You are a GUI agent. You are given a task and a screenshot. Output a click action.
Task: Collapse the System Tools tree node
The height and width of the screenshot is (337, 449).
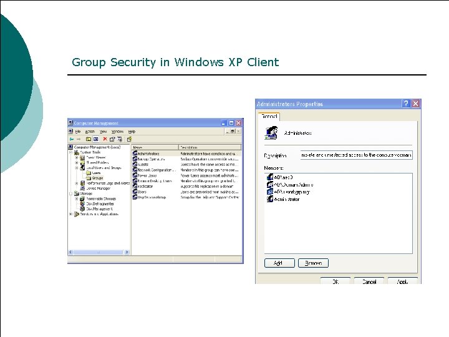(x=70, y=152)
